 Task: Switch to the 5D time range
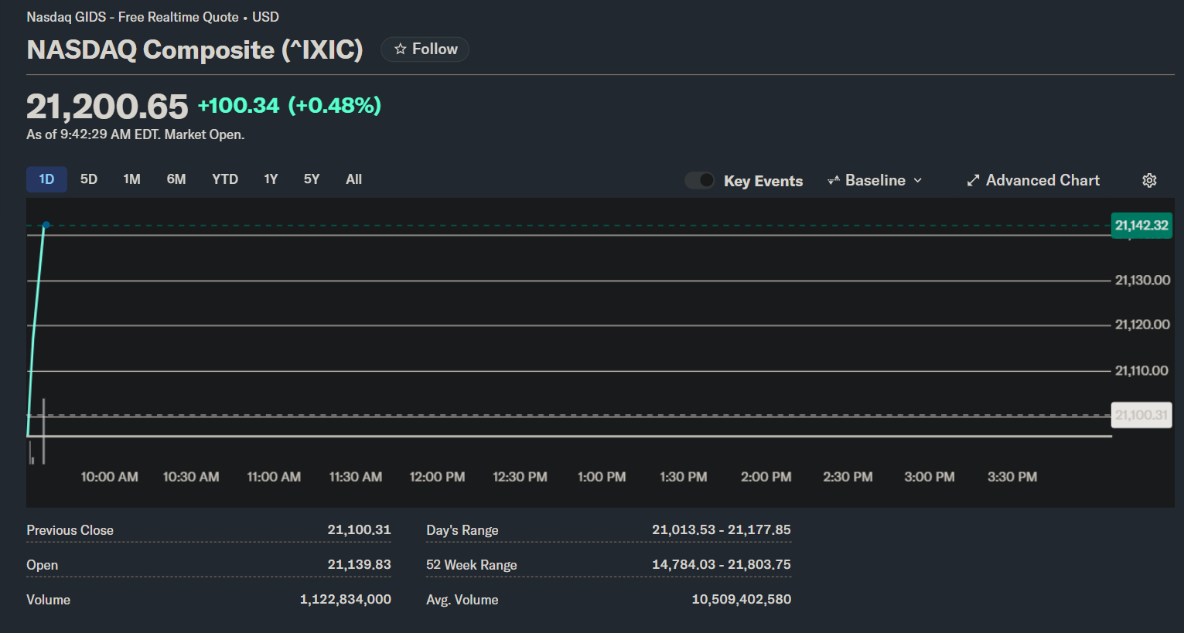click(x=89, y=179)
